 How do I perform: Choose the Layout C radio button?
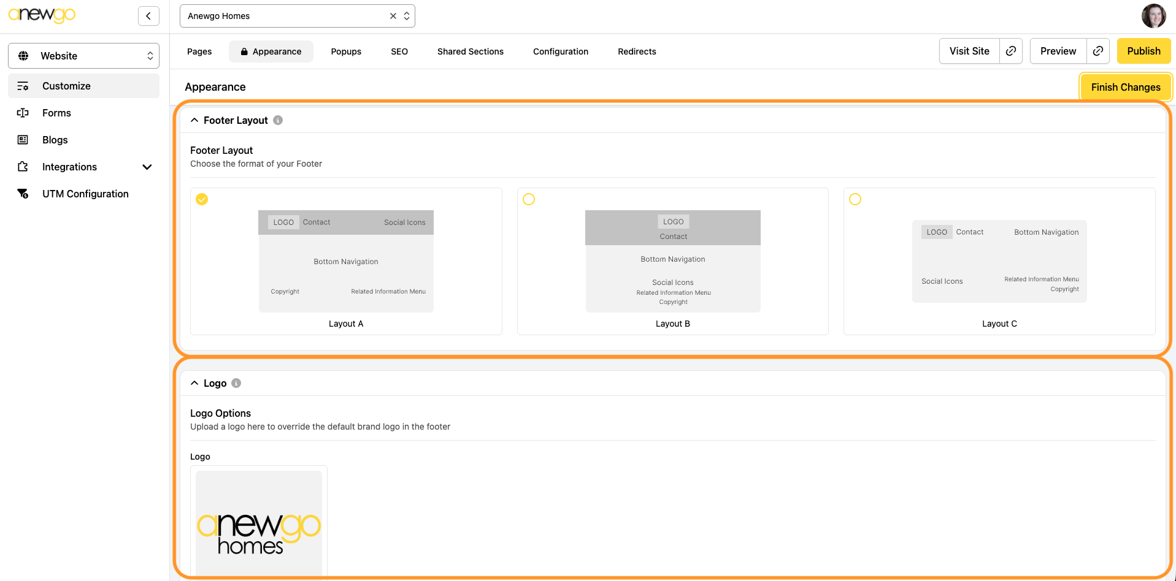click(855, 199)
